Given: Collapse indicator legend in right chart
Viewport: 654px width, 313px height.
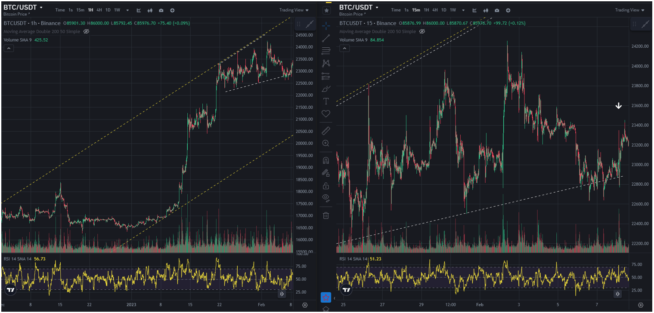Looking at the screenshot, I should point(344,48).
